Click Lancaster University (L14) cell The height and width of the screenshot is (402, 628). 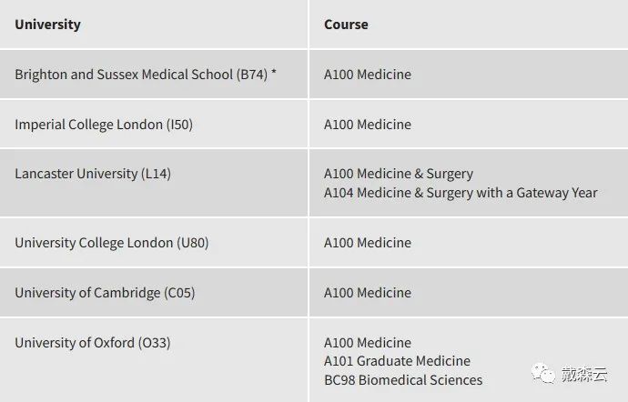click(154, 183)
